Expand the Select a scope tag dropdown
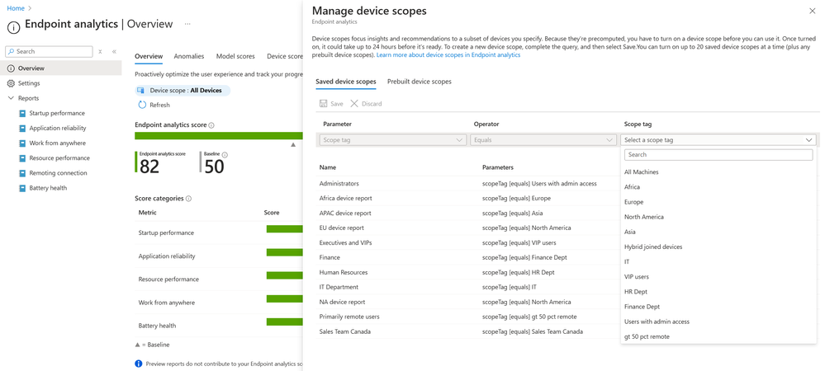Viewport: 825px width, 371px height. point(718,140)
